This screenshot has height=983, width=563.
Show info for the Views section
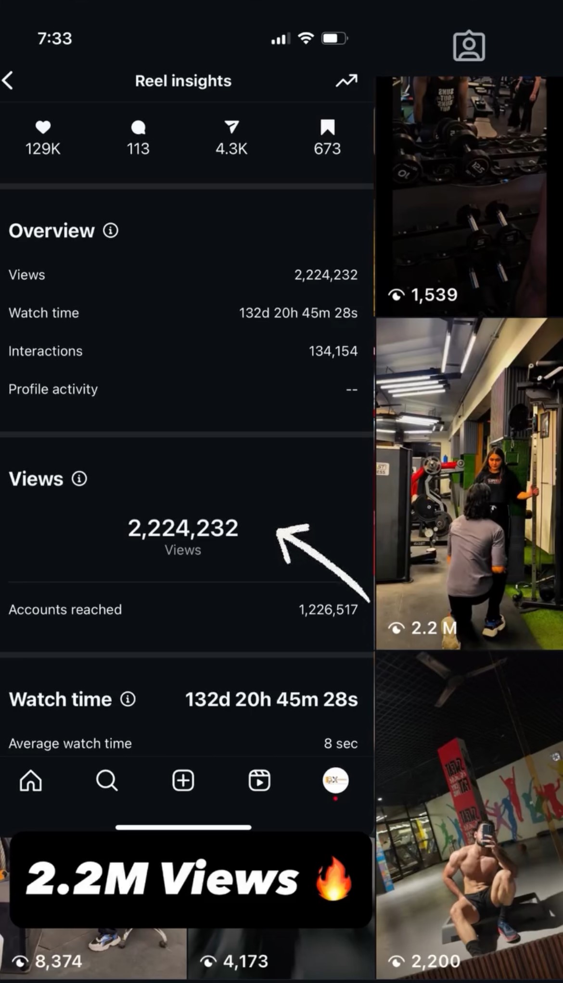tap(79, 479)
